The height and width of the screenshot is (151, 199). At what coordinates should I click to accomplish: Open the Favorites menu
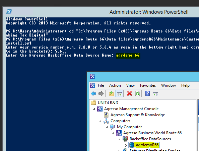[x=148, y=85]
